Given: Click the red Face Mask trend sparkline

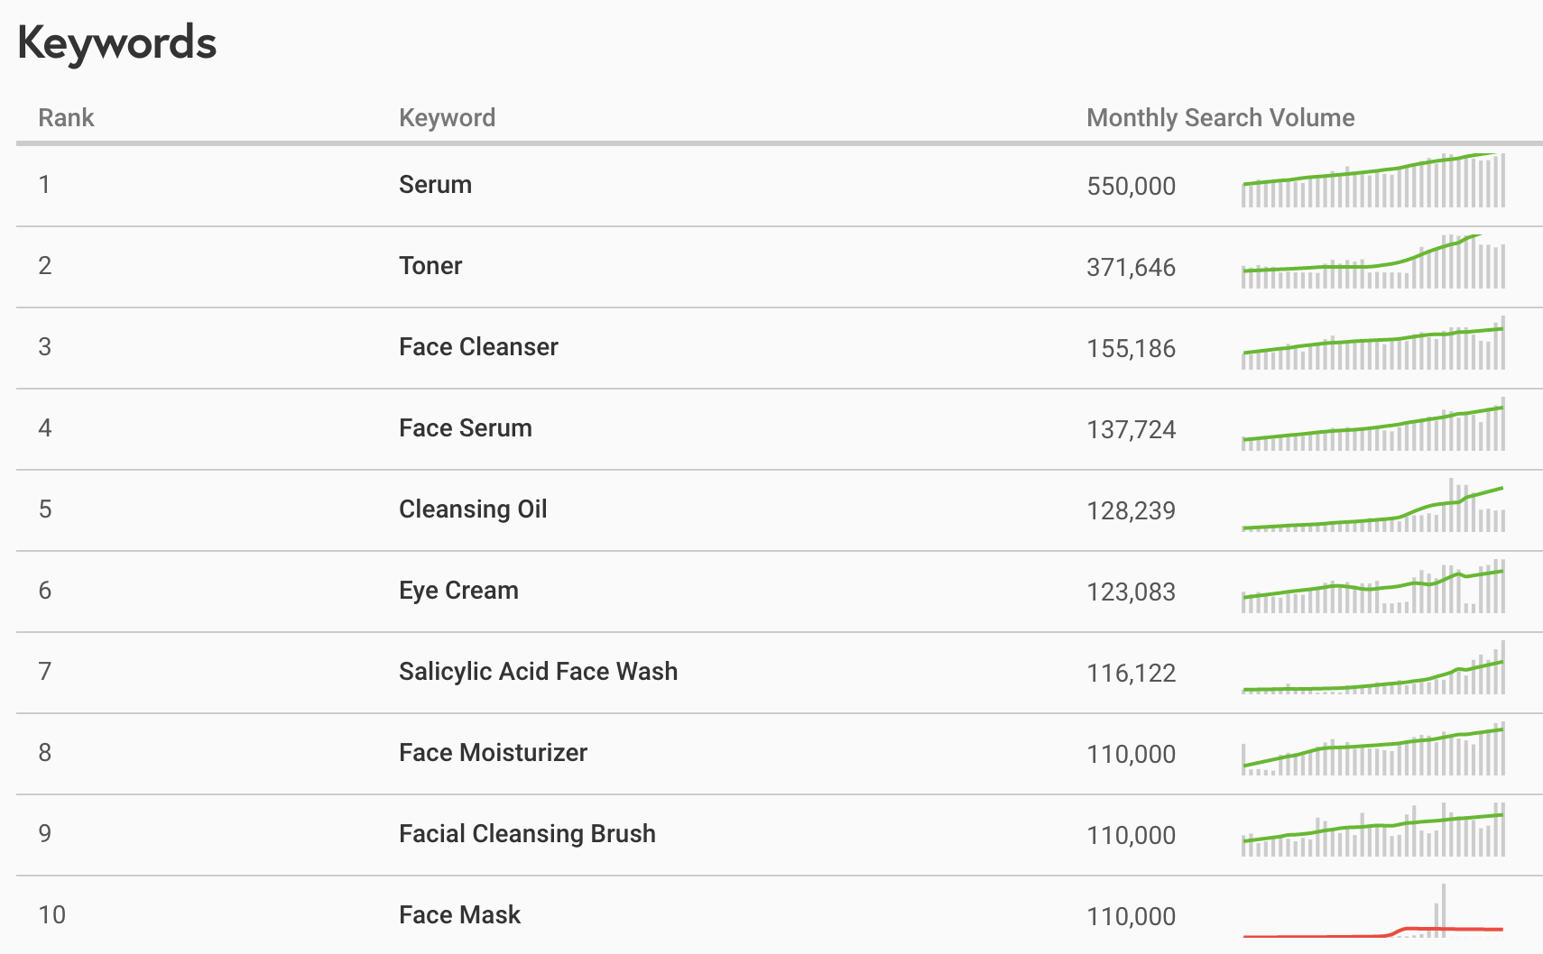Looking at the screenshot, I should coord(1373,911).
